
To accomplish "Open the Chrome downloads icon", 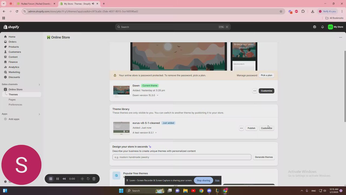I will [x=312, y=11].
